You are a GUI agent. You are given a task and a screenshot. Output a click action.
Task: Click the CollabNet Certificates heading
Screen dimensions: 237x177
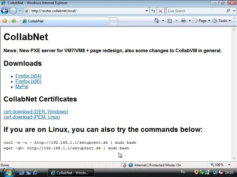tap(40, 99)
